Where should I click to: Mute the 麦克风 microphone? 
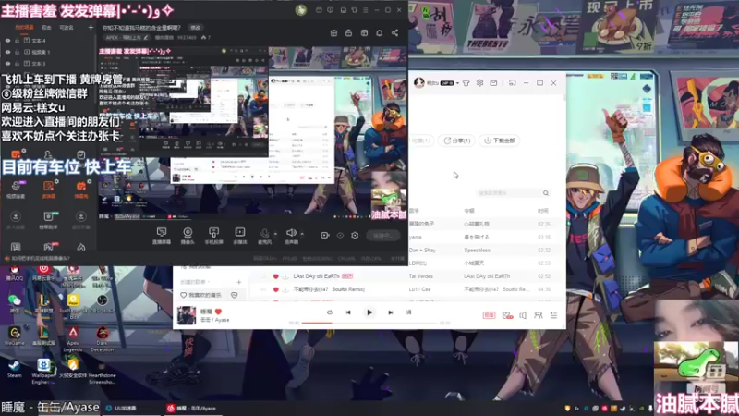265,236
